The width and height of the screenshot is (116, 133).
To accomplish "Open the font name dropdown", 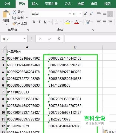I will pyautogui.click(x=70, y=14).
